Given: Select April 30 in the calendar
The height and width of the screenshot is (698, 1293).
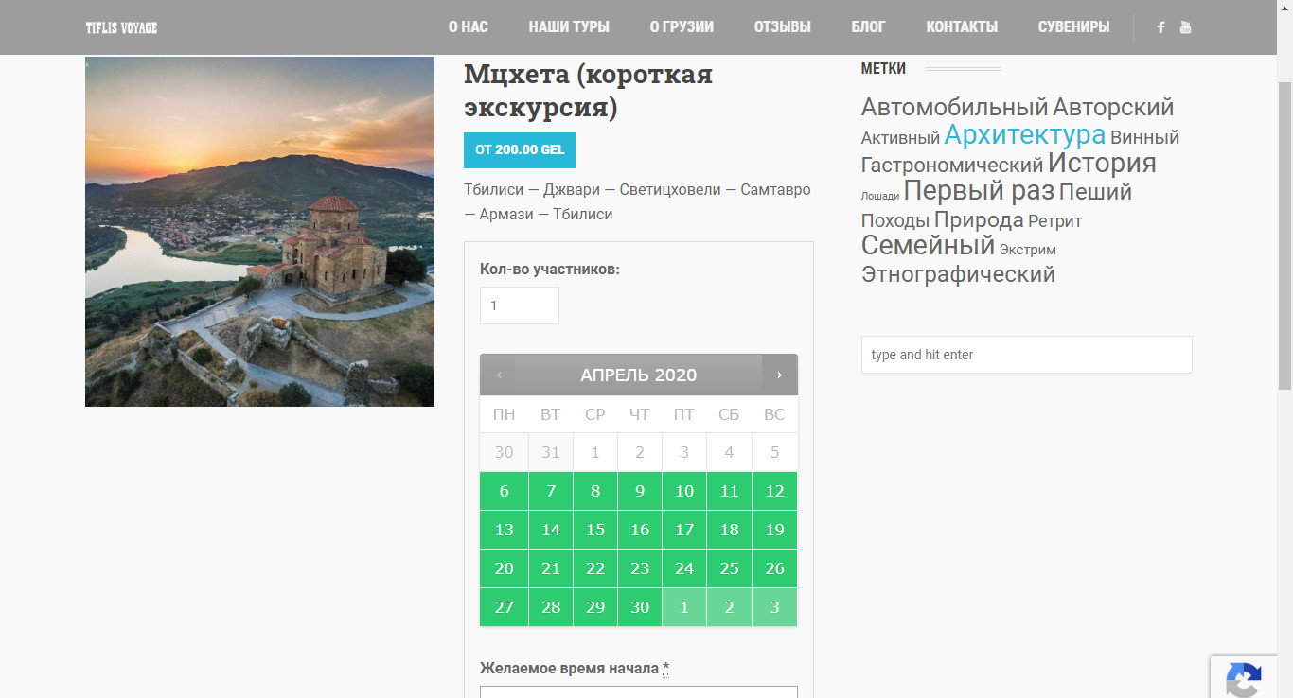Looking at the screenshot, I should click(x=640, y=607).
